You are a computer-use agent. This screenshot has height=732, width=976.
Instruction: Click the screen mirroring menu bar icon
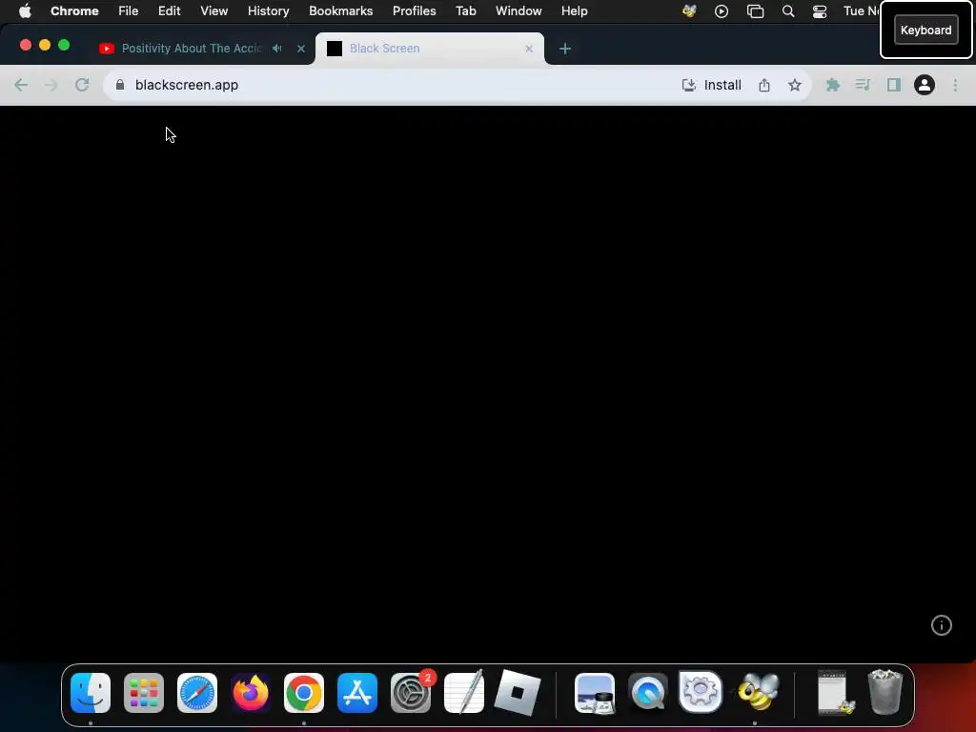point(755,11)
